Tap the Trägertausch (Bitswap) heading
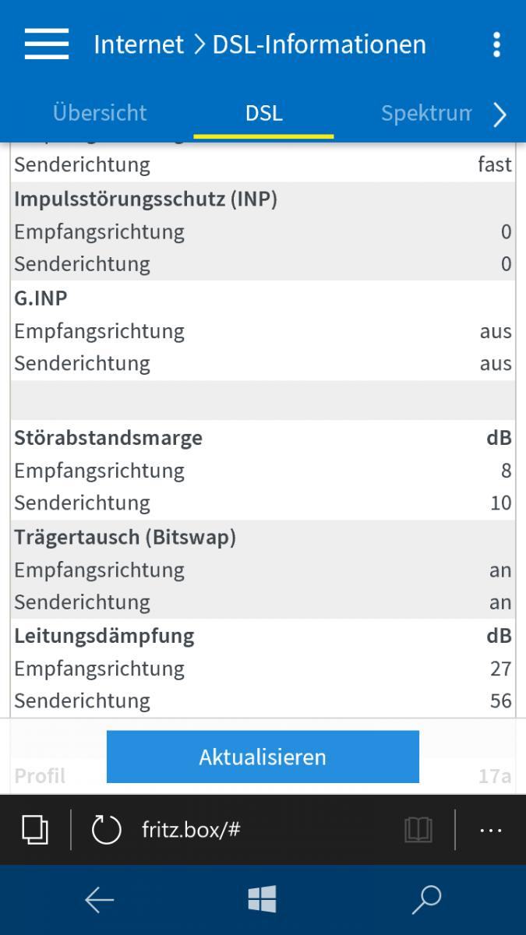The image size is (526, 935). click(x=125, y=537)
